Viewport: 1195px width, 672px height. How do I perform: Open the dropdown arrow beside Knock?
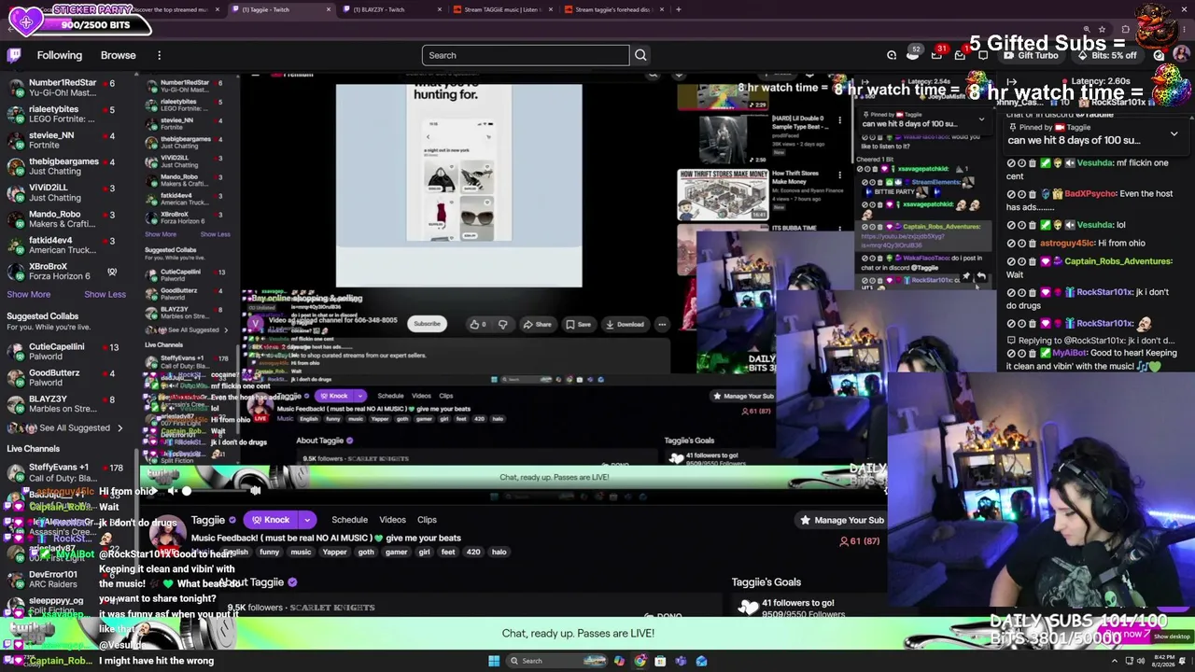click(306, 520)
